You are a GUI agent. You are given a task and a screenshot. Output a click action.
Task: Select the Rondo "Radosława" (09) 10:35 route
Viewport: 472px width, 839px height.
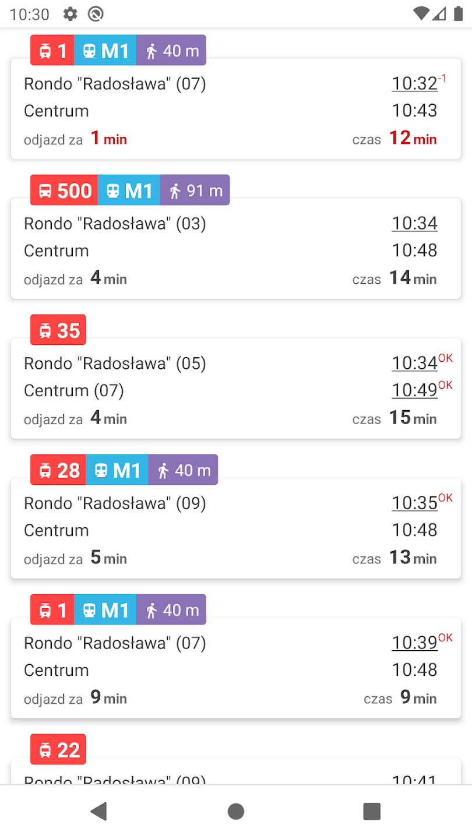coord(235,530)
